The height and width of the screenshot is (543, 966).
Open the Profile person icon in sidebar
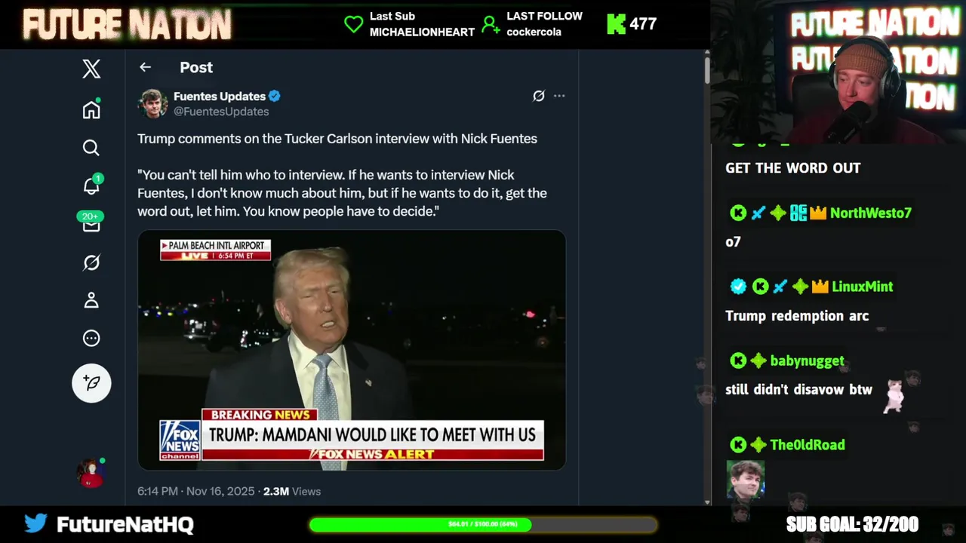point(91,300)
